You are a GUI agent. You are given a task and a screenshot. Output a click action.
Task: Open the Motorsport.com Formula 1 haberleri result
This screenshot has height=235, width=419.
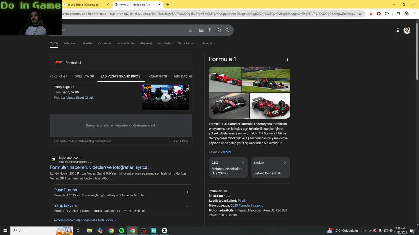100,167
